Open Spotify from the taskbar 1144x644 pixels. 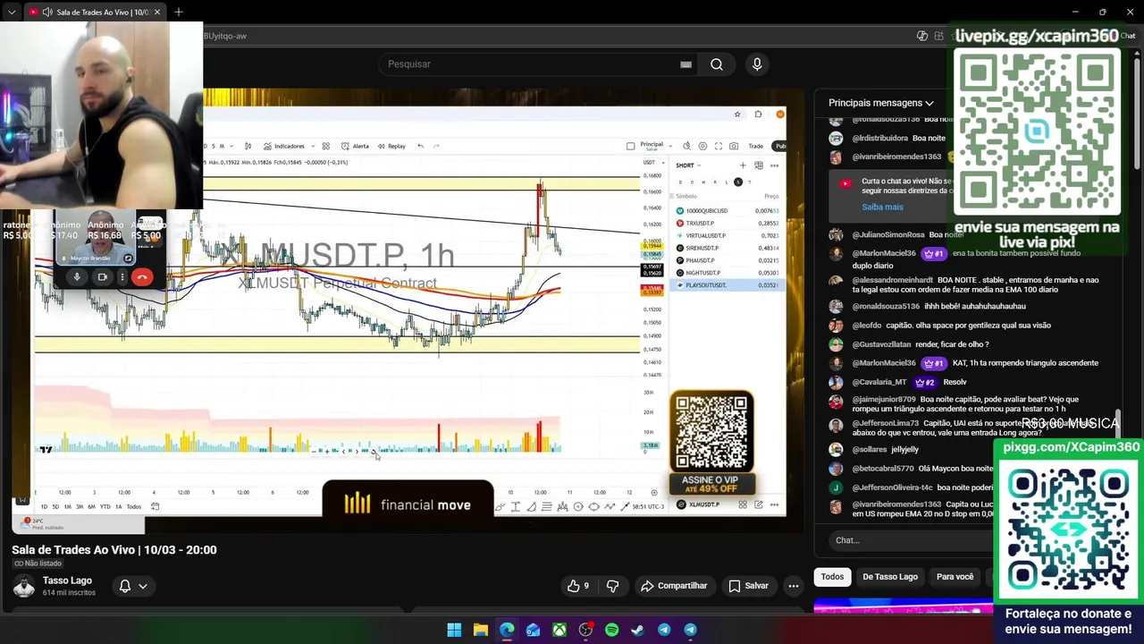coord(611,630)
